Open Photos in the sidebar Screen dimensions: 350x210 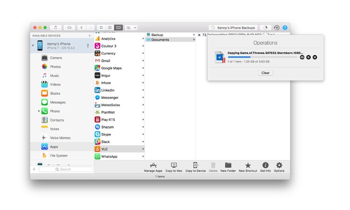coord(56,67)
